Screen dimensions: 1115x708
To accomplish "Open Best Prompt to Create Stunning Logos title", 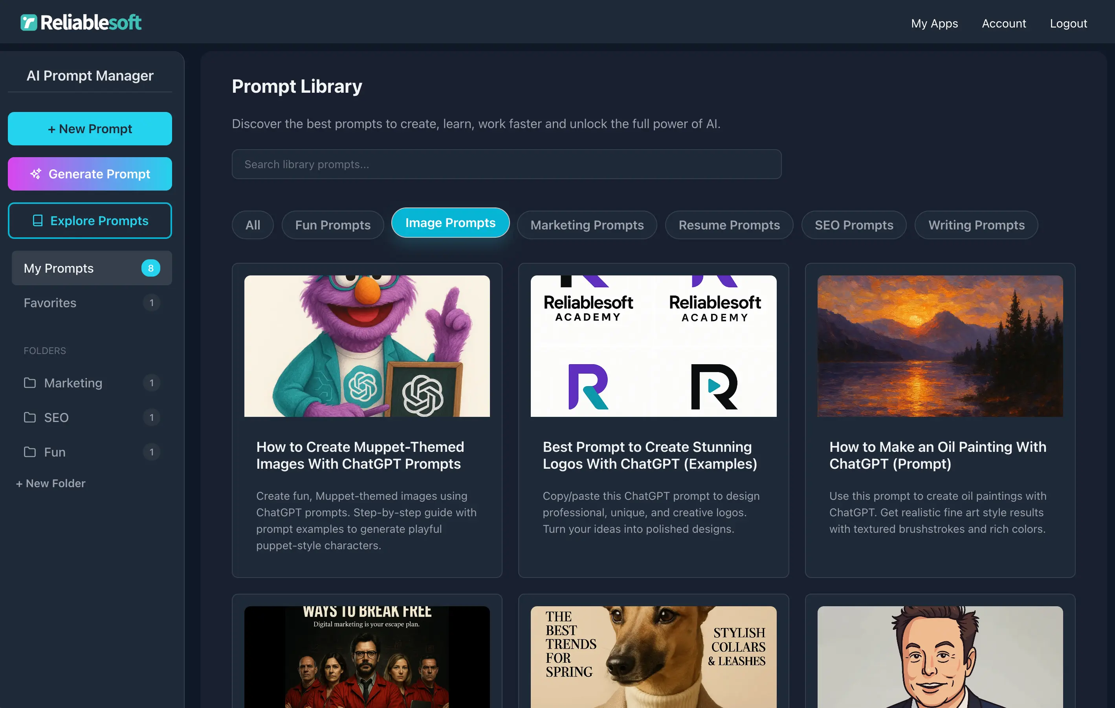I will tap(650, 455).
